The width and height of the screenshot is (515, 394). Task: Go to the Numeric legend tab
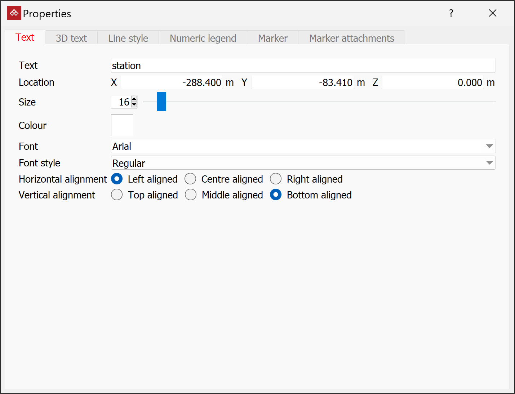click(x=203, y=38)
